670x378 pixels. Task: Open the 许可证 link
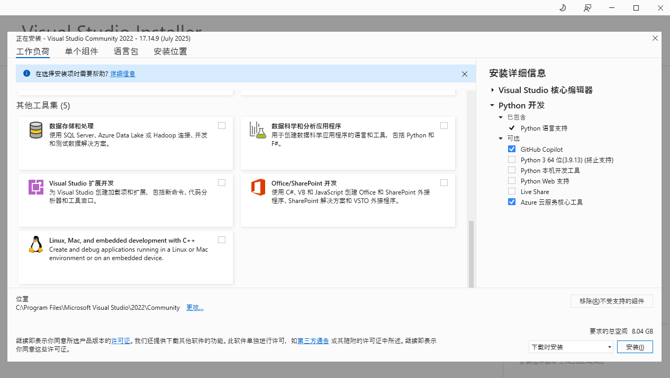tap(121, 341)
